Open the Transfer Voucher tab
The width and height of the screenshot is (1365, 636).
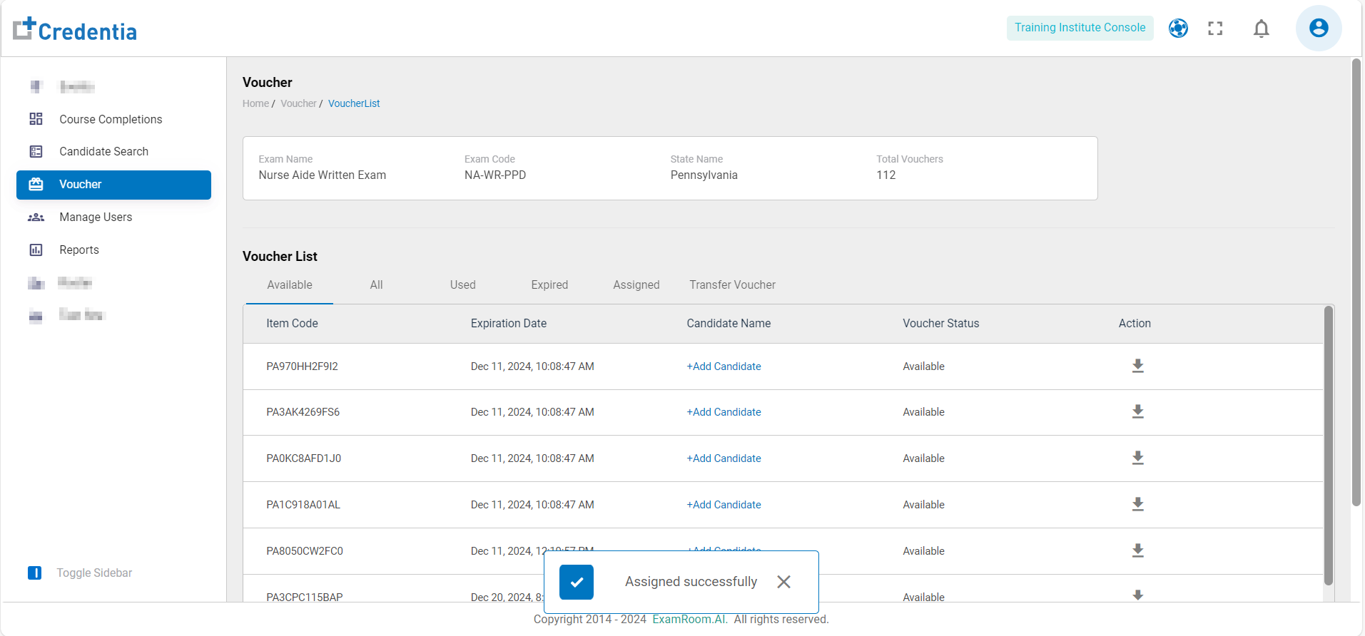(x=732, y=284)
